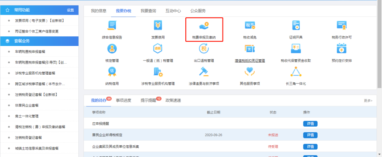Open 预约定价安排 calendar icon
Screen dimensions: 382x157
coord(342,48)
